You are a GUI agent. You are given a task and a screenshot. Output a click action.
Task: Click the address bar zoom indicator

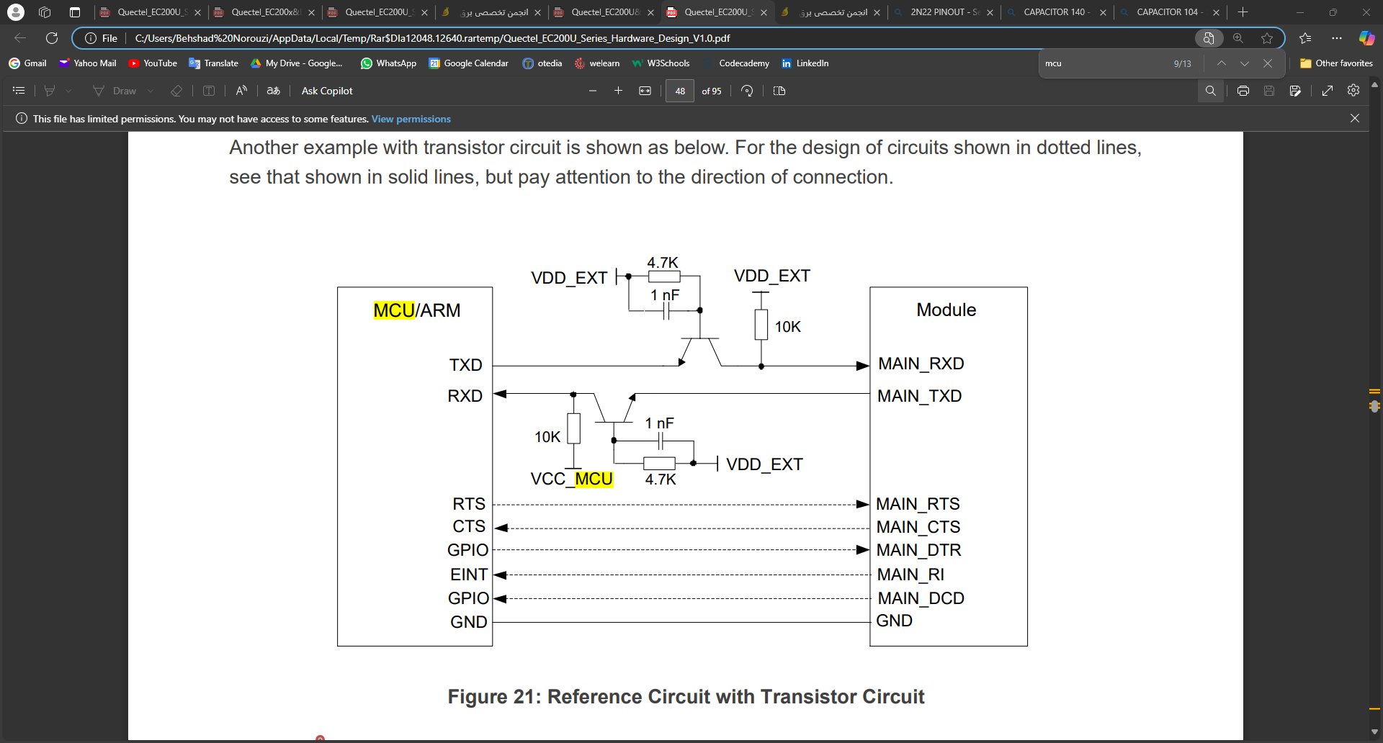pos(1238,38)
